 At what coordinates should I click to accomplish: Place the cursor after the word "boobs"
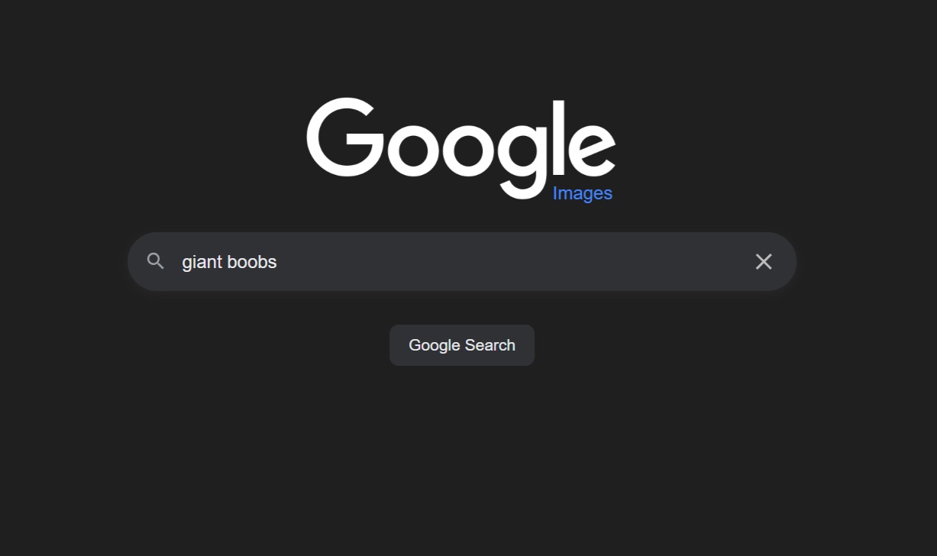click(279, 262)
